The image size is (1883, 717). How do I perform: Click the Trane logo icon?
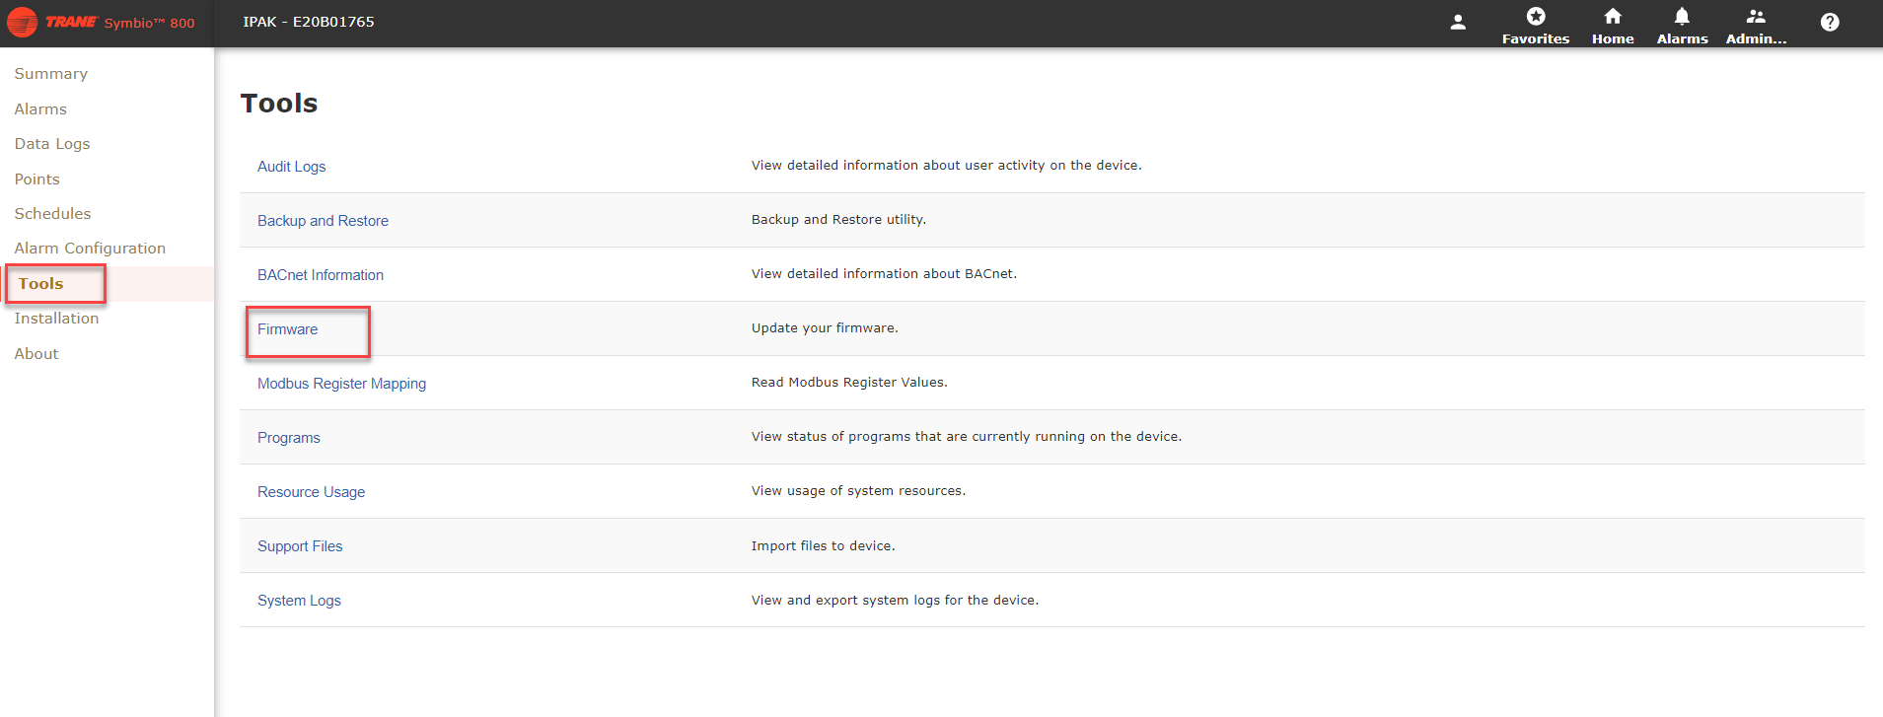tap(22, 22)
